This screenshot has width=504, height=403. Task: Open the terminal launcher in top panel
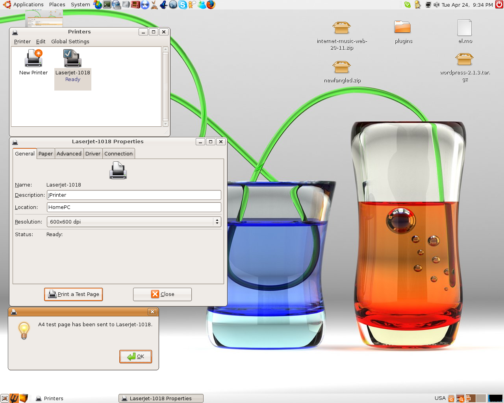pyautogui.click(x=107, y=5)
